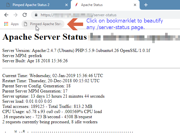Click the '.16 requests/sec' line
180x133 pixels.
click(47, 117)
